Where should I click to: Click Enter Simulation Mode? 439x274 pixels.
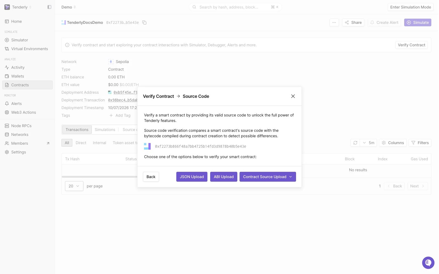coord(410,7)
